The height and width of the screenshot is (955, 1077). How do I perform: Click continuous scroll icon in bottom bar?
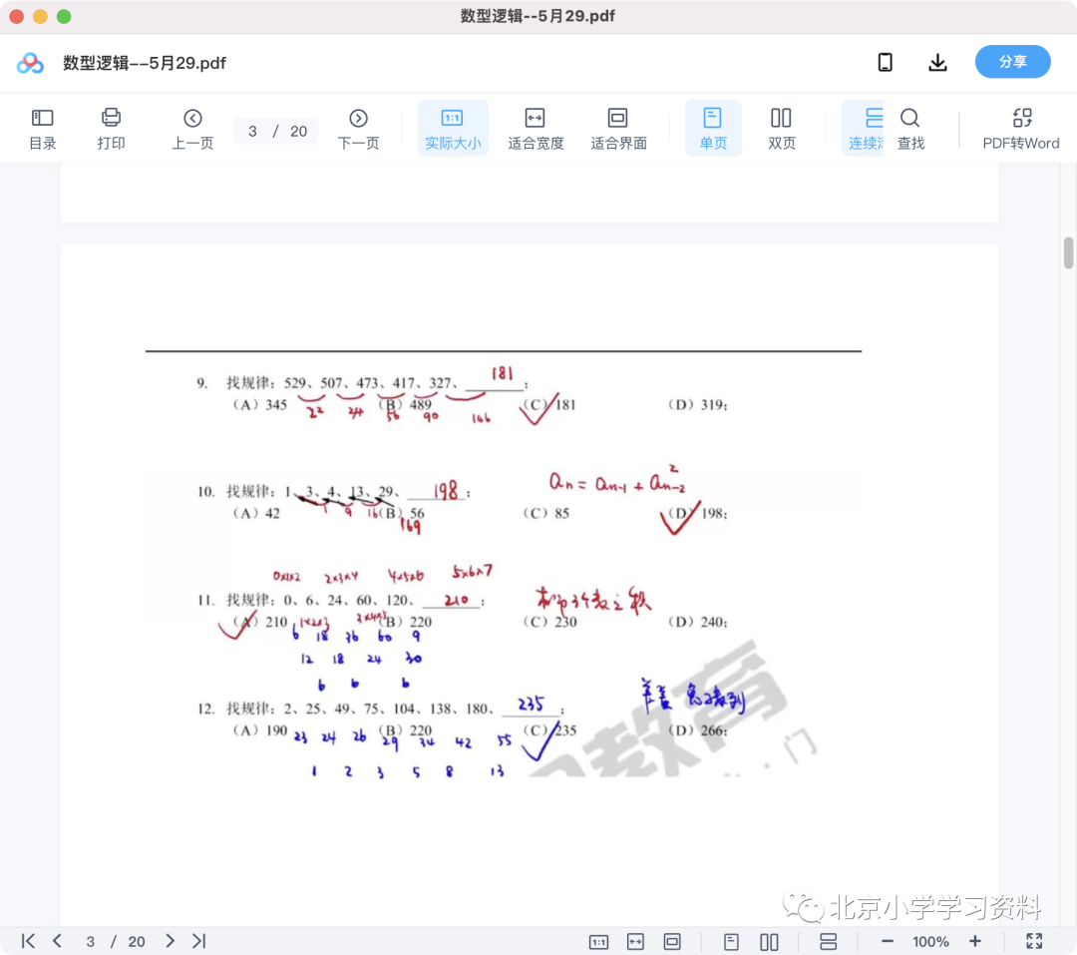[x=829, y=941]
